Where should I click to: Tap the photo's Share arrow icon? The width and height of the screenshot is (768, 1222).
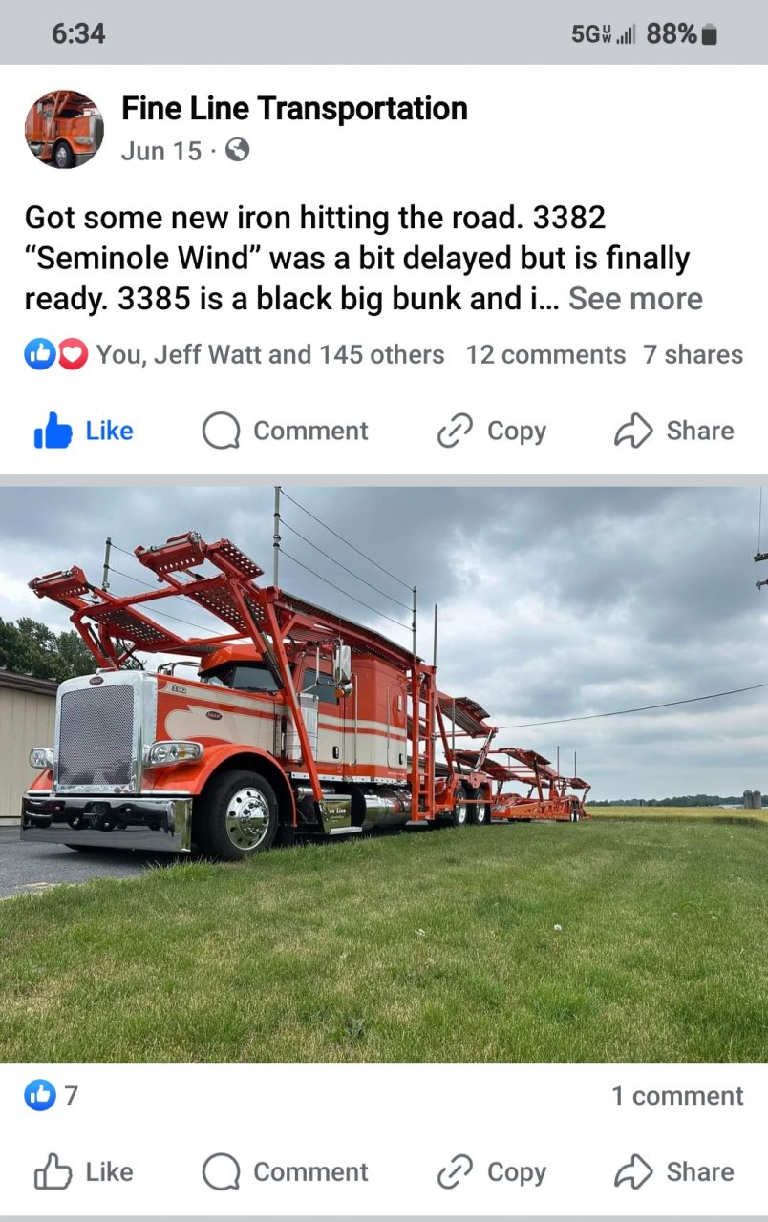point(633,1171)
